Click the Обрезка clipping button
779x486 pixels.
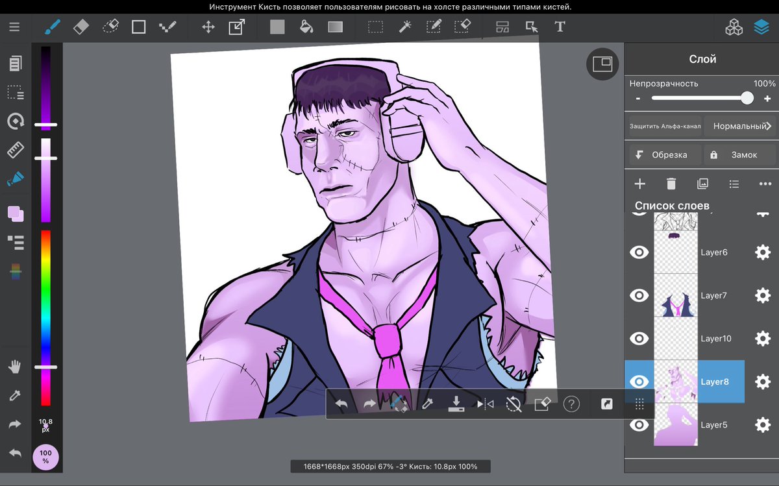coord(665,155)
